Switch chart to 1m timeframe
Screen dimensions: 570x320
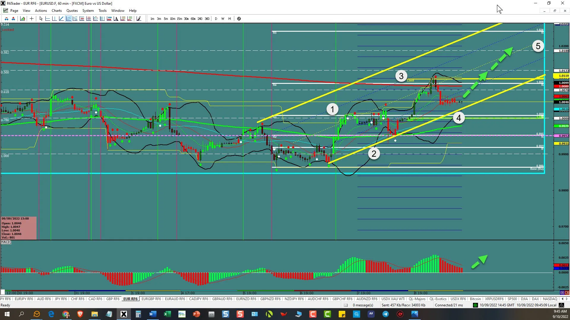tap(152, 19)
